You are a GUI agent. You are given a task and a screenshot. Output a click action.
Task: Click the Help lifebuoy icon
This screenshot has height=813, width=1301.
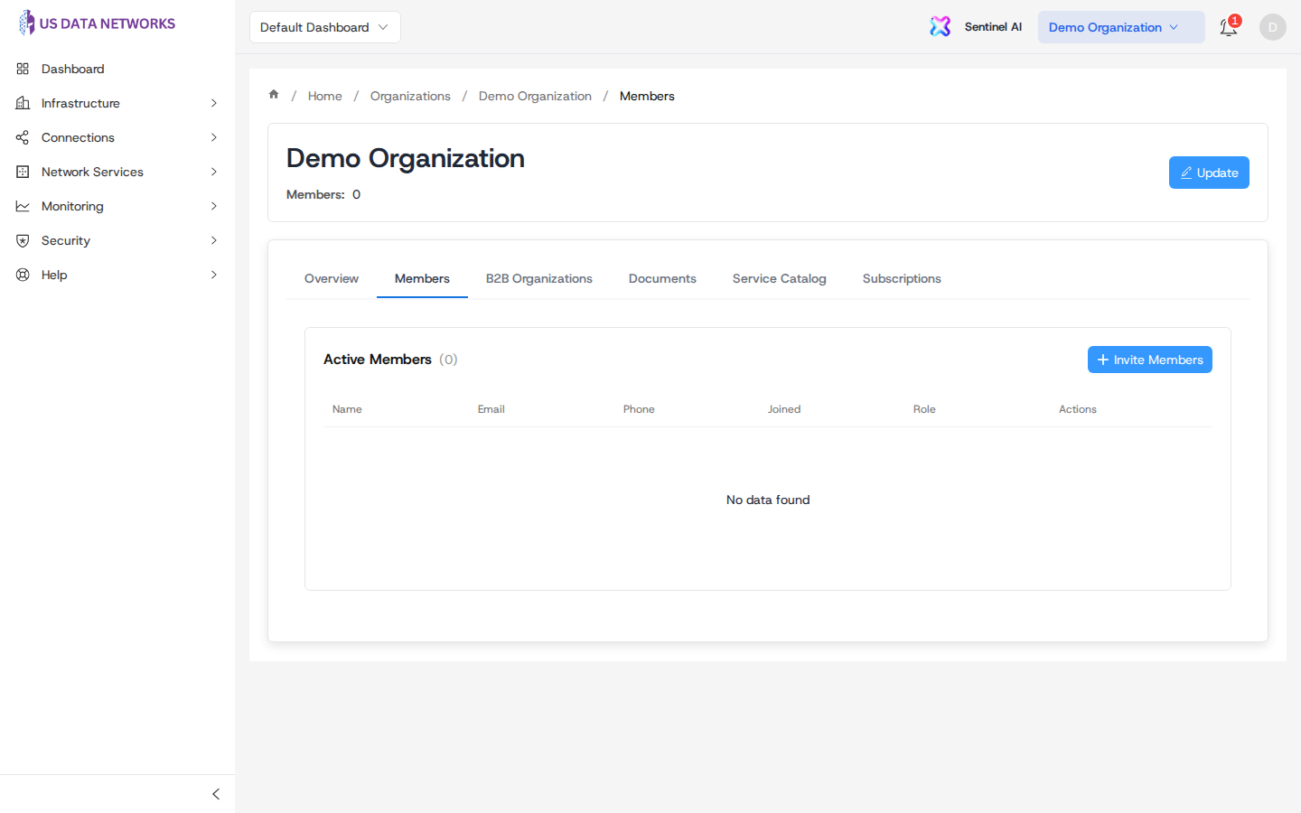(x=23, y=275)
